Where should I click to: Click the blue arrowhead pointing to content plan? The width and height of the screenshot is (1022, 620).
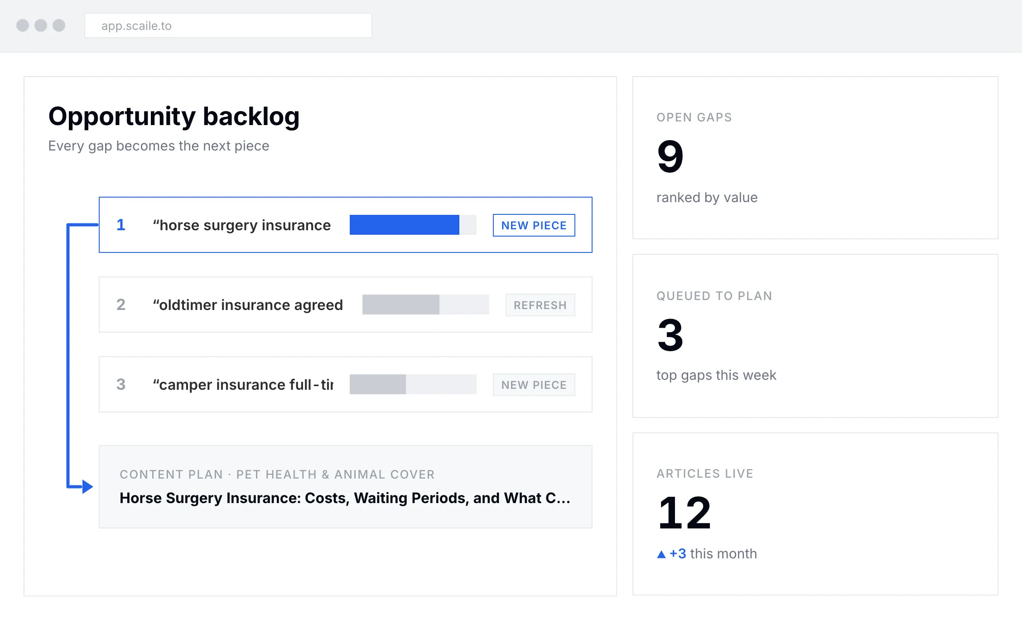click(x=87, y=487)
